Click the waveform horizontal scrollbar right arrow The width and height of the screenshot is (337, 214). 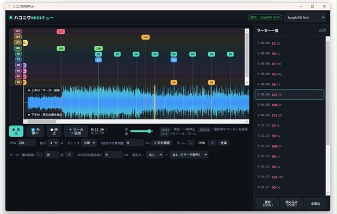[247, 121]
